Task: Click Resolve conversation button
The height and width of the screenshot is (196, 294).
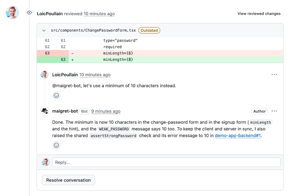Action: click(x=68, y=180)
